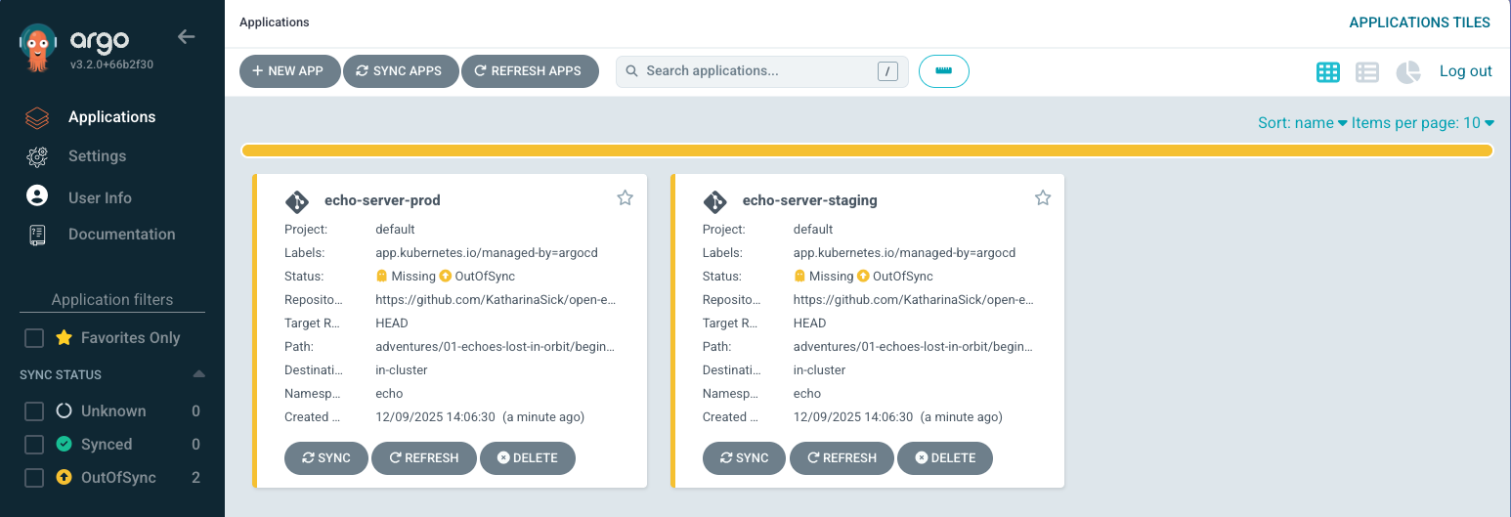Sync the echo-server-staging application

[745, 458]
